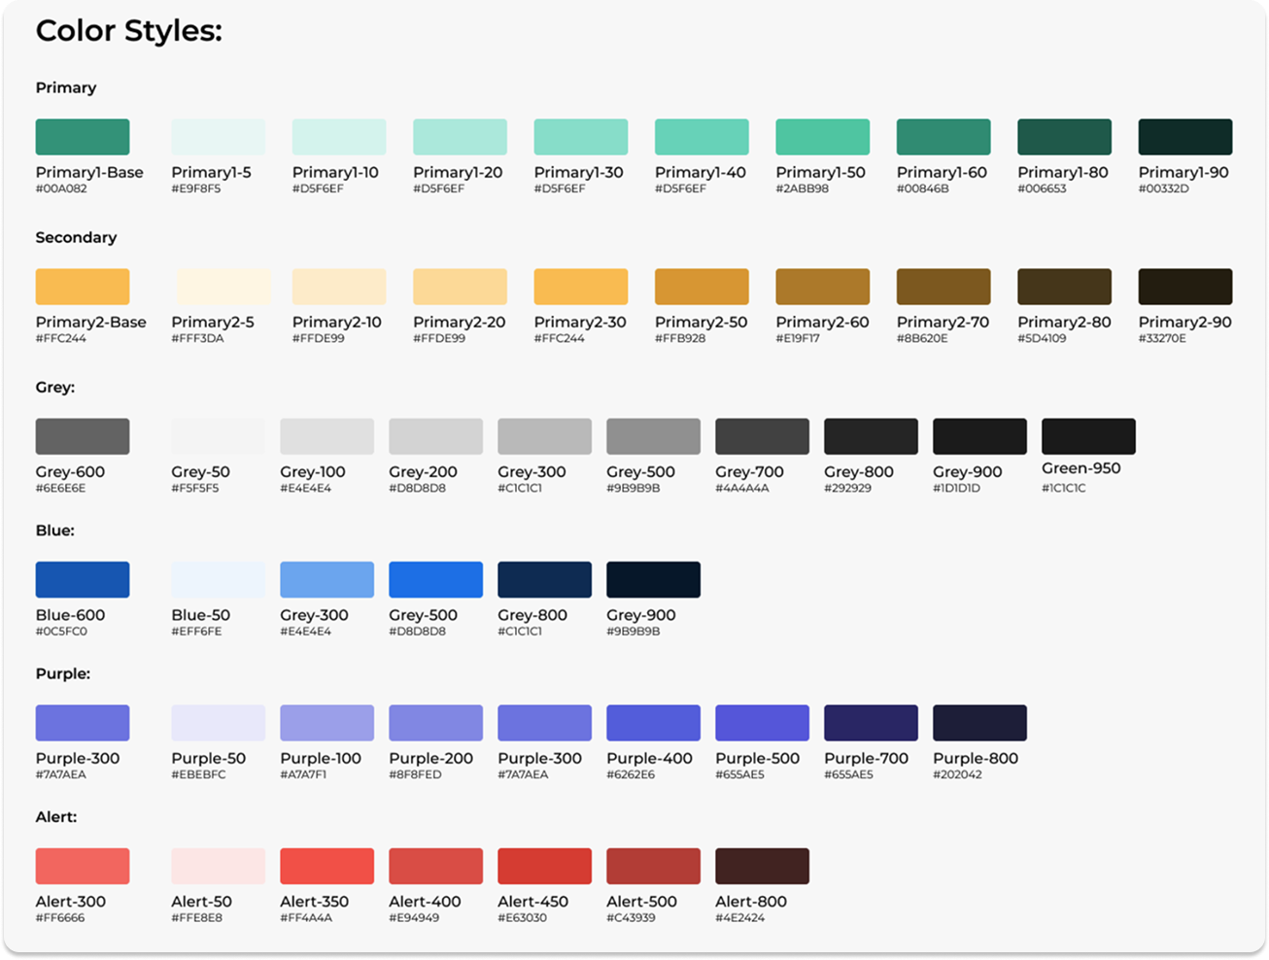
Task: Click the Purple-200 color swatch
Action: pyautogui.click(x=436, y=723)
